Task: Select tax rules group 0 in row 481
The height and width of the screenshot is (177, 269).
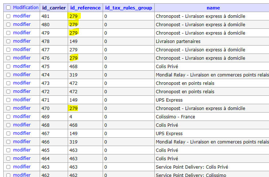Action: click(106, 16)
